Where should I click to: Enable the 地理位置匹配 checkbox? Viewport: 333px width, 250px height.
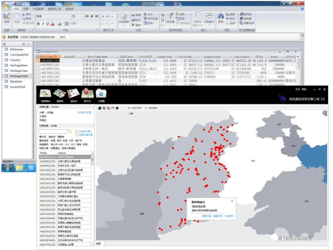pyautogui.click(x=77, y=135)
